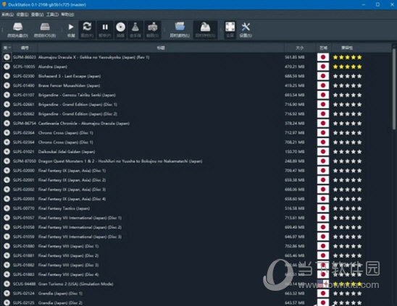The width and height of the screenshot is (397, 306).
Task: Select Final Fantasy VII International Disc 2
Action: tap(80, 227)
